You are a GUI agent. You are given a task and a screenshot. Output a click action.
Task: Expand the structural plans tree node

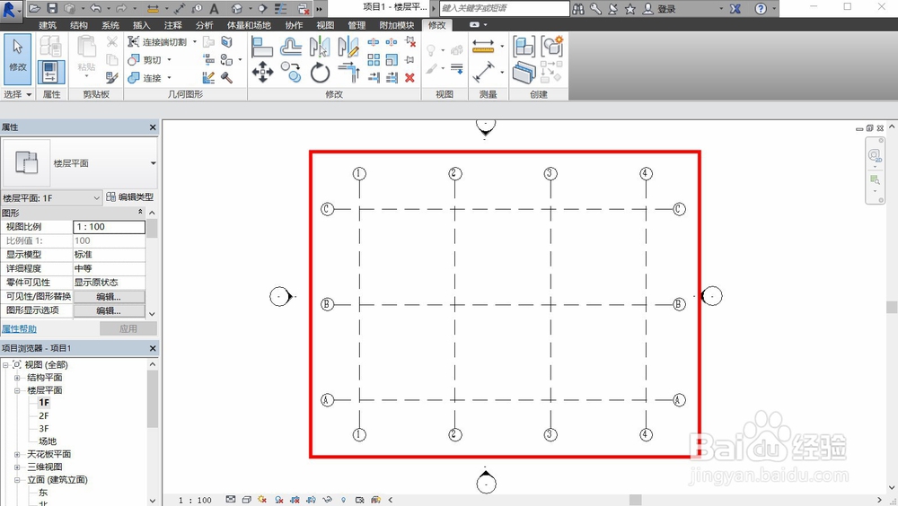coord(17,378)
